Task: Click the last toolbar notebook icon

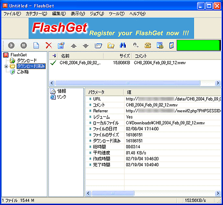Action: click(x=171, y=46)
